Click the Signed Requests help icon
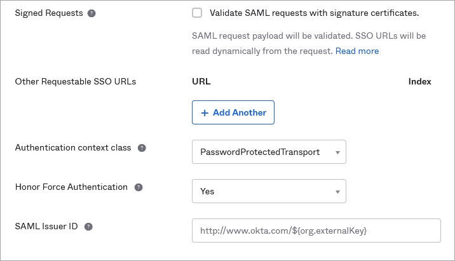 [x=92, y=13]
